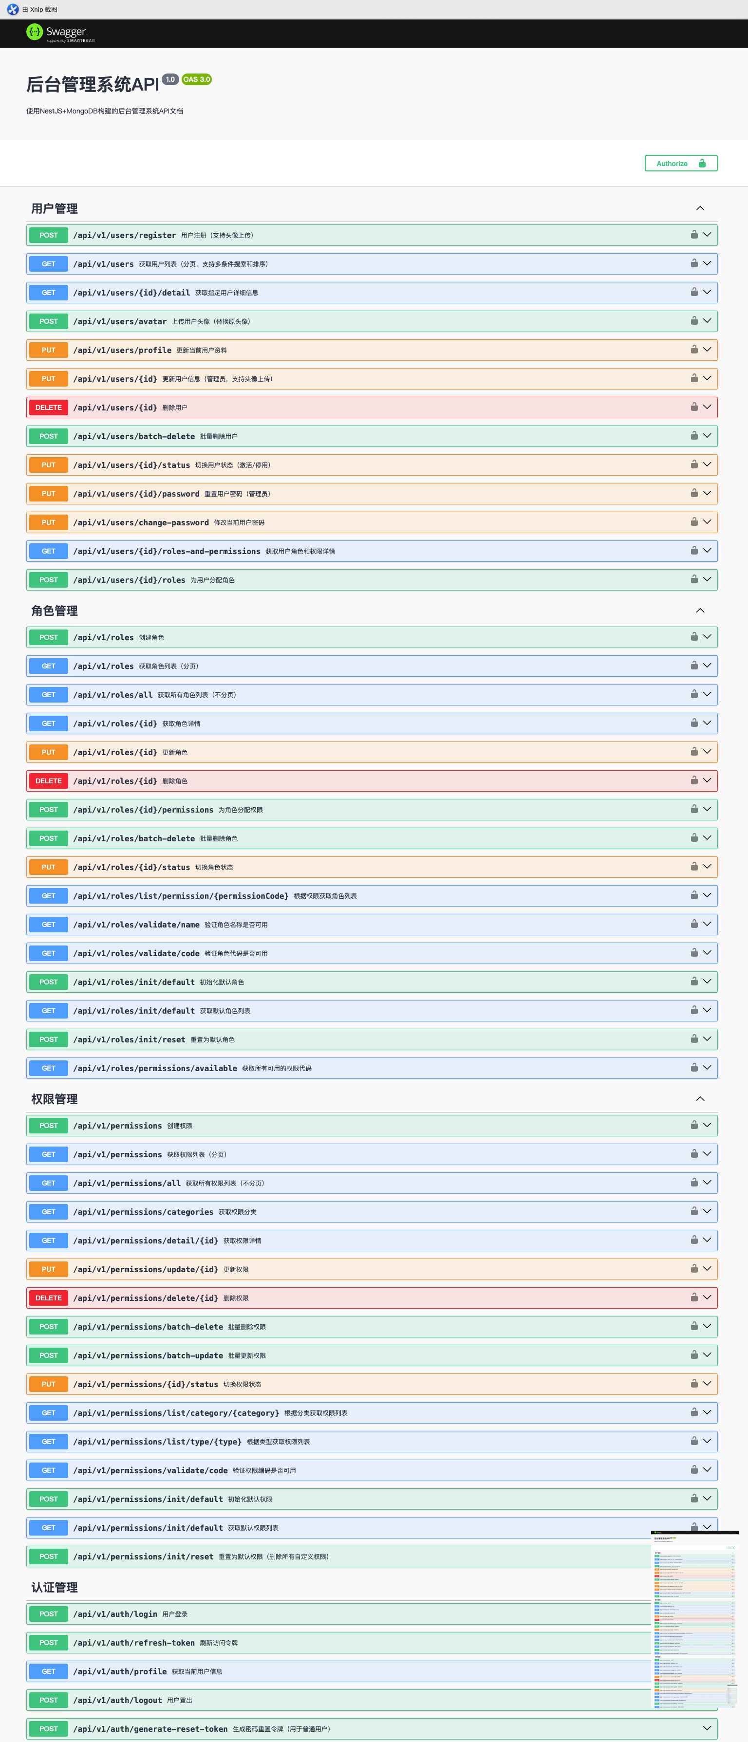Click the 认证管理 section heading
Screen dimensions: 748x1742
tap(55, 1587)
